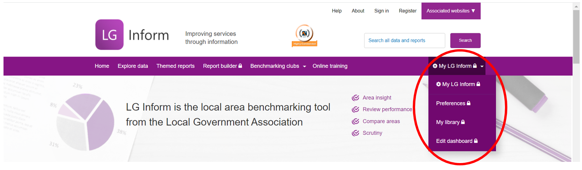Open the Compare areas link
The image size is (582, 170).
(381, 122)
